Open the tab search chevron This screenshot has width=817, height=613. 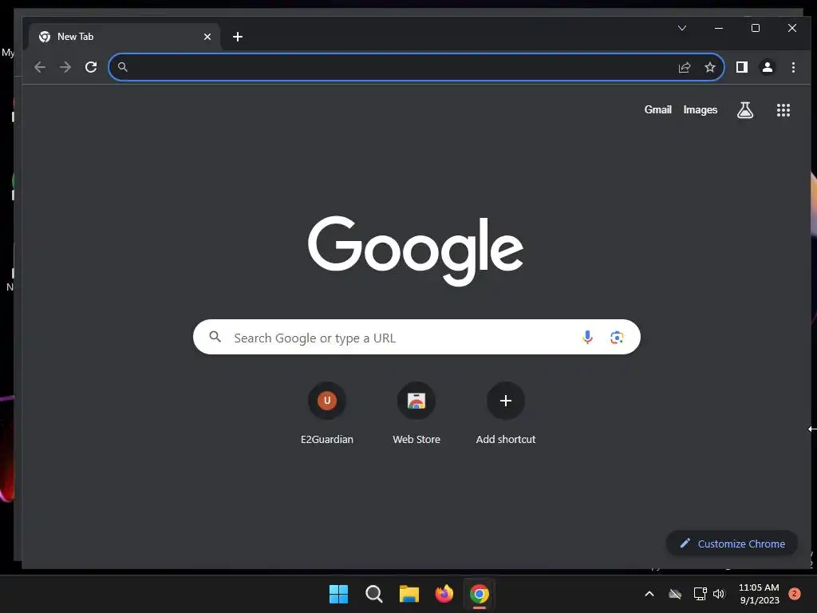pos(682,28)
